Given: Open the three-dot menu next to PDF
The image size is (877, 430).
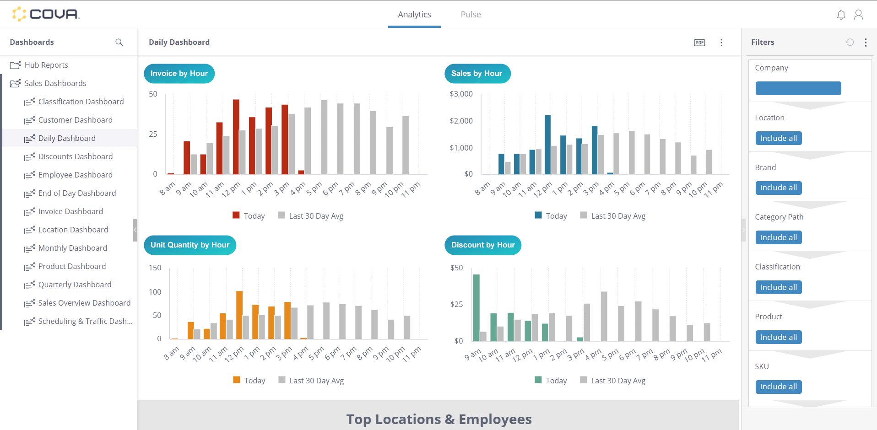Looking at the screenshot, I should [x=721, y=42].
